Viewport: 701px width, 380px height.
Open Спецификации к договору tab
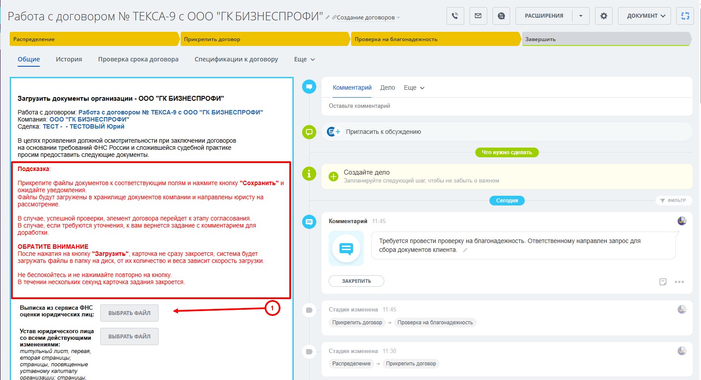click(236, 59)
